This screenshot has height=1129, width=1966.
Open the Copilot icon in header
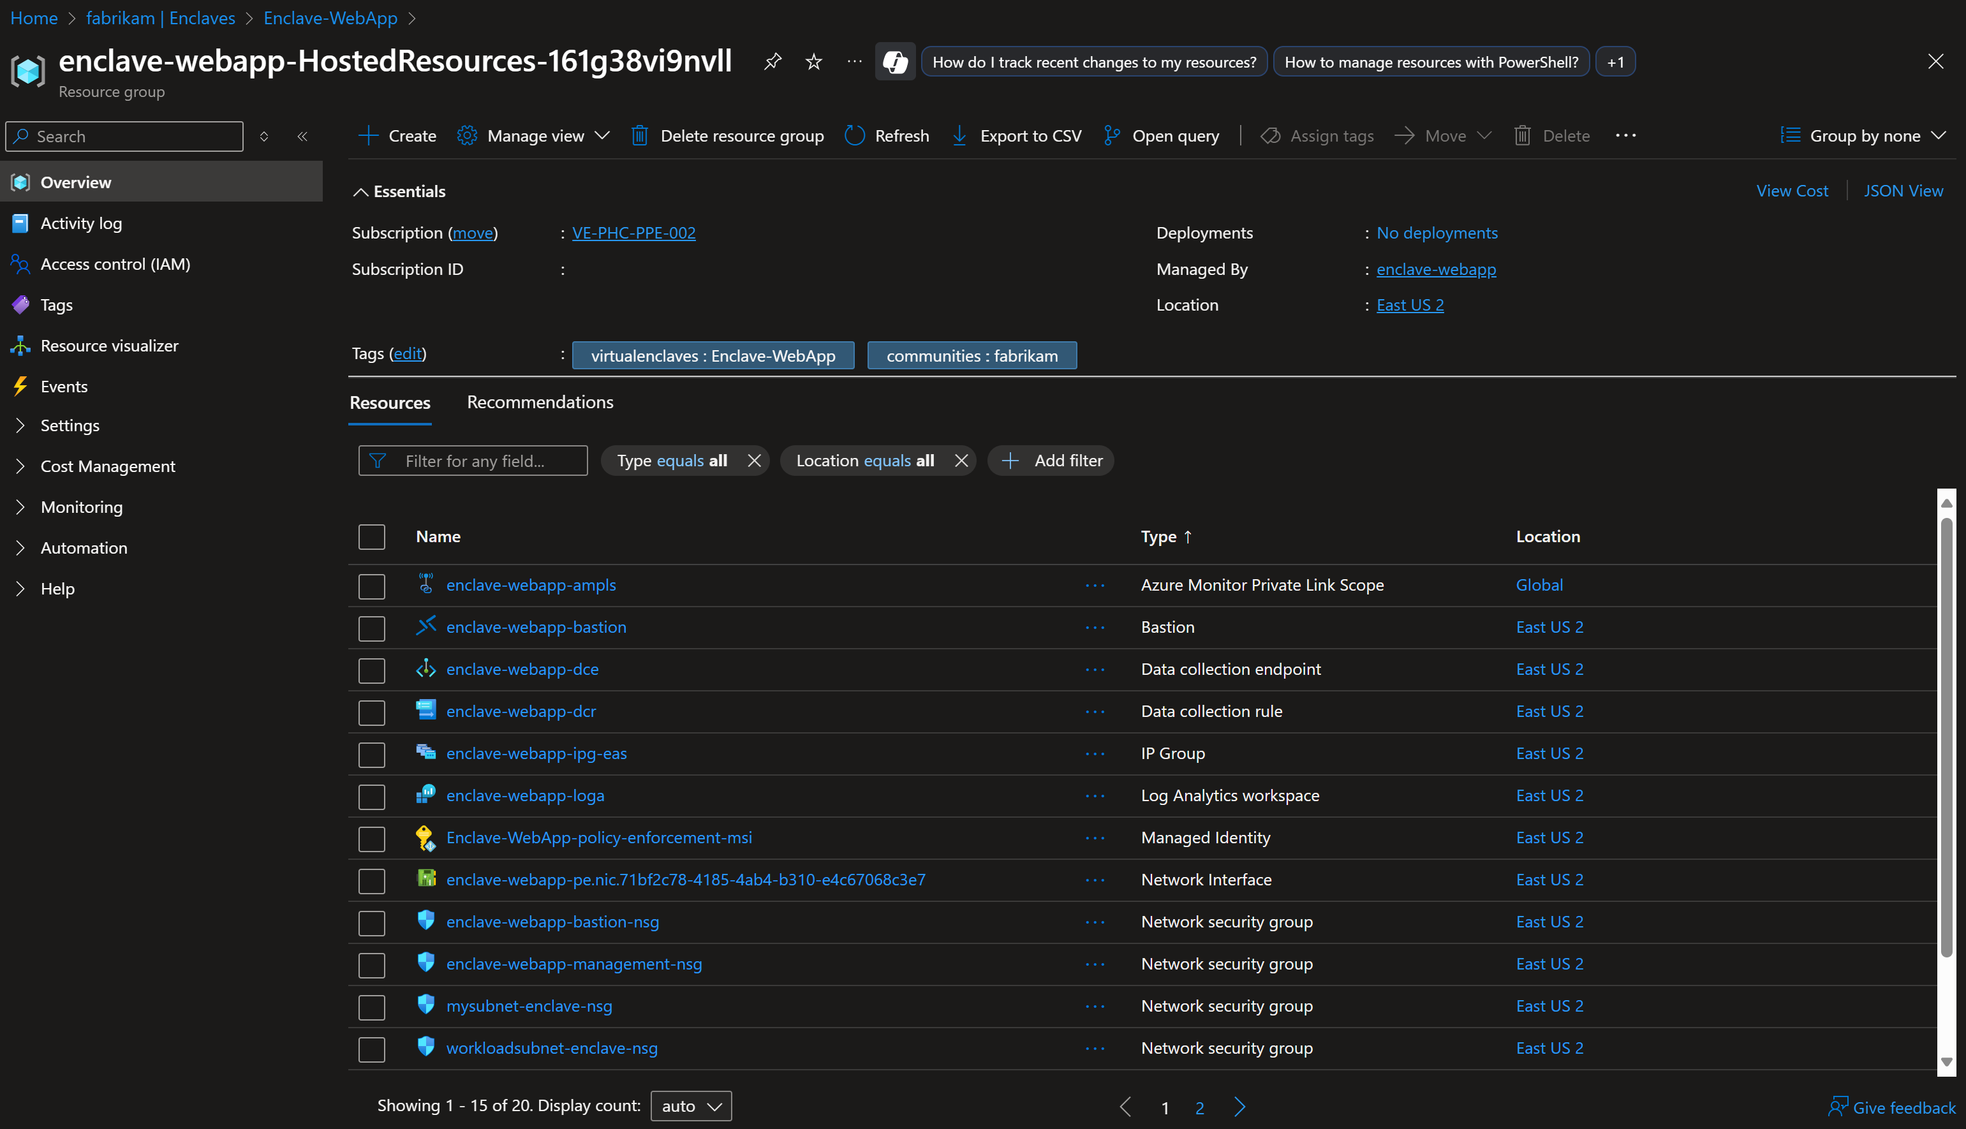point(894,61)
